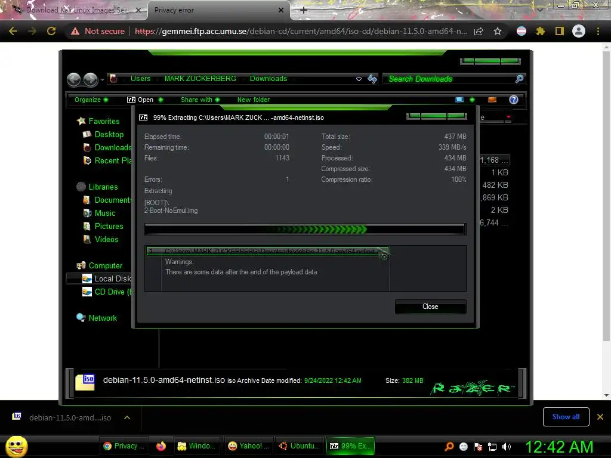This screenshot has height=458, width=611.
Task: Open the Pictures library
Action: pyautogui.click(x=109, y=226)
